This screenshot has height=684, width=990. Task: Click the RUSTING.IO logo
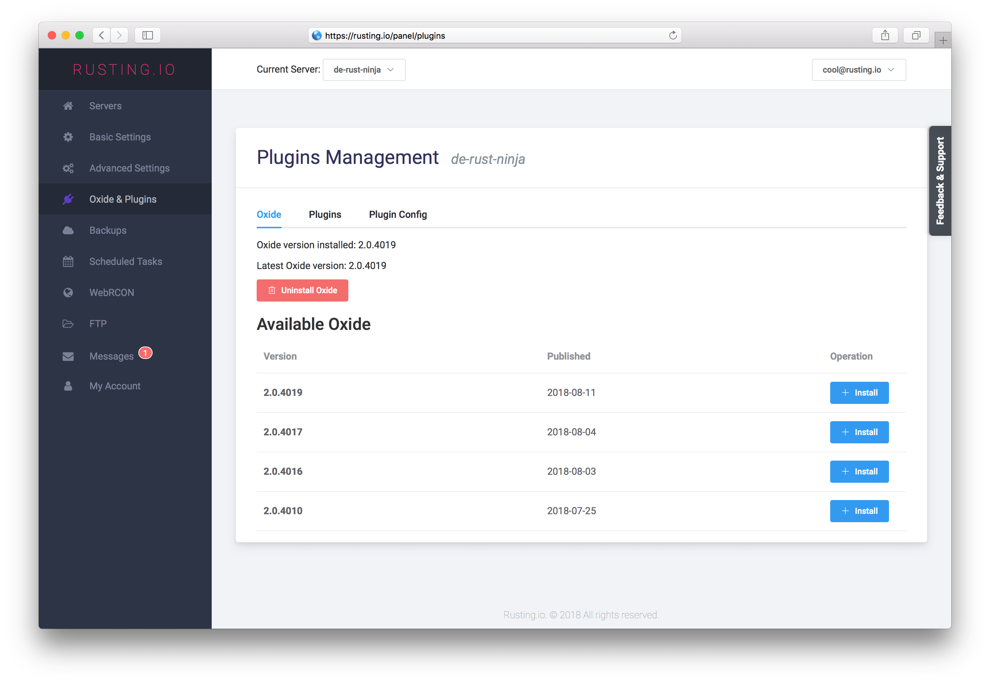coord(125,70)
